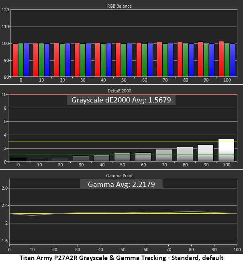Image resolution: width=243 pixels, height=262 pixels.
Task: Click the DeltaE bar at 60
Action: point(143,157)
